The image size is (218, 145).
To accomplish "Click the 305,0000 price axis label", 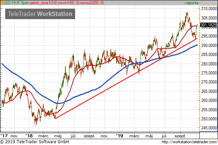I will click(x=209, y=18).
